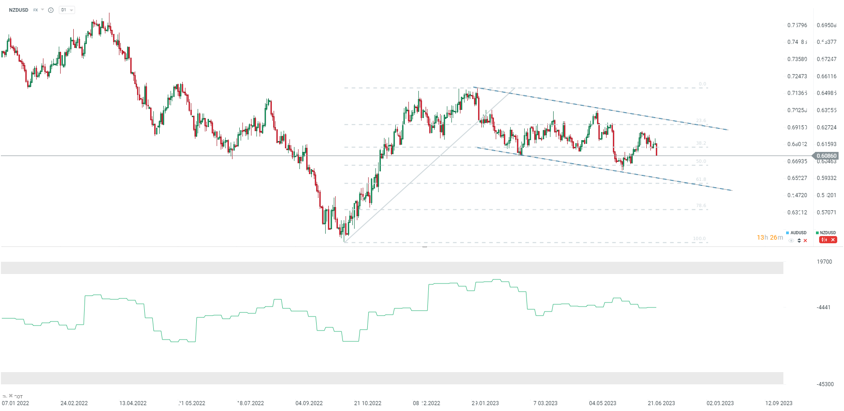Click the 13h 26m candle countdown timer
844x411 pixels.
[770, 237]
